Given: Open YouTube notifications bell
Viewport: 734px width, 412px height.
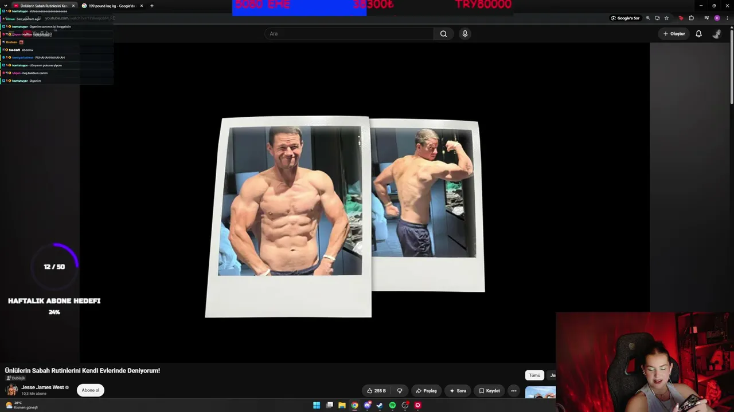Looking at the screenshot, I should [698, 34].
